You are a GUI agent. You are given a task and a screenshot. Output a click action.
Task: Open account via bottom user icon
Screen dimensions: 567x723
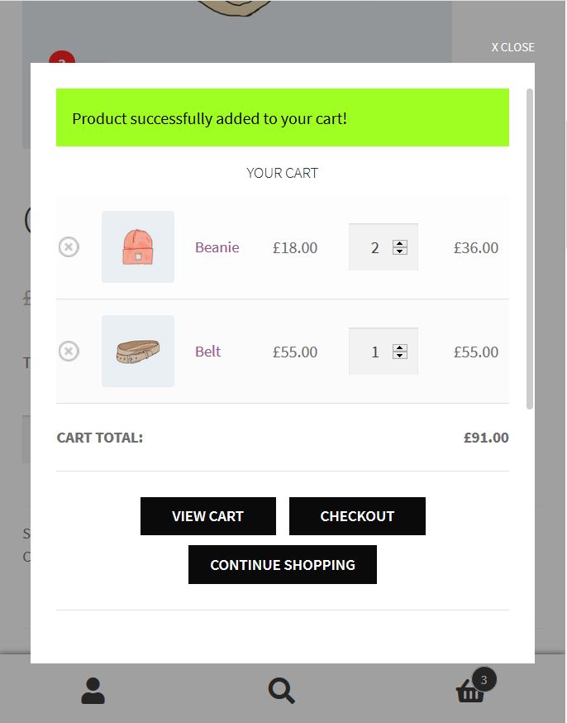[93, 690]
